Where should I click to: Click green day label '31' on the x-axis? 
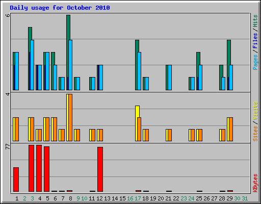245,198
